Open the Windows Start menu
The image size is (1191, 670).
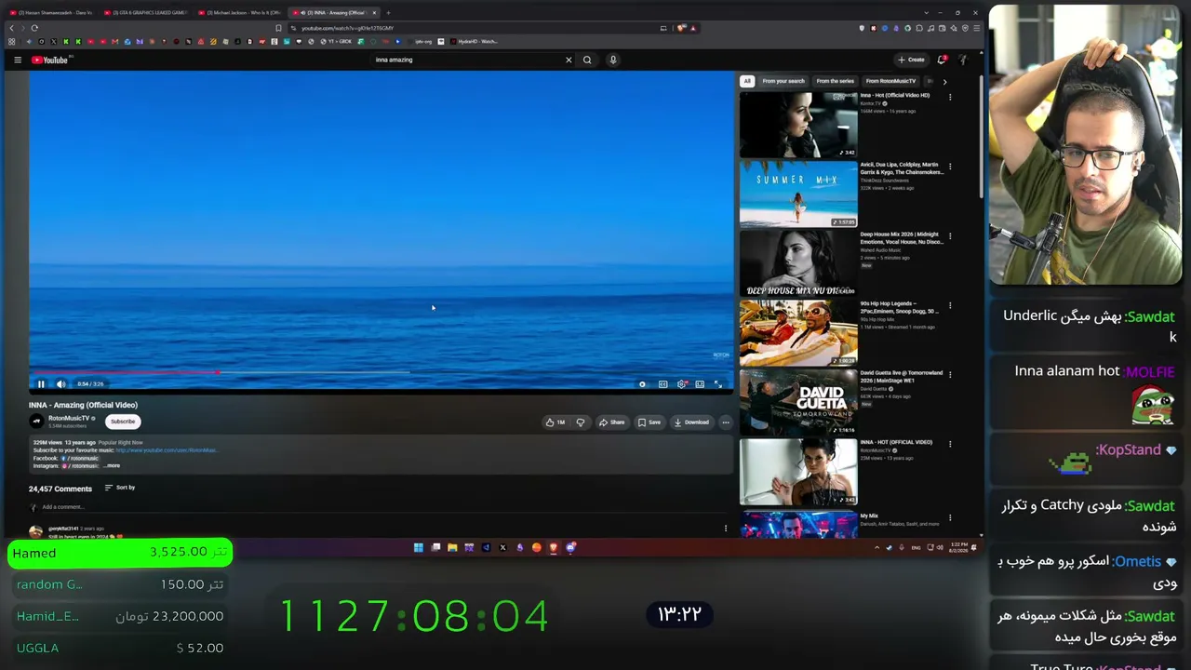click(419, 547)
